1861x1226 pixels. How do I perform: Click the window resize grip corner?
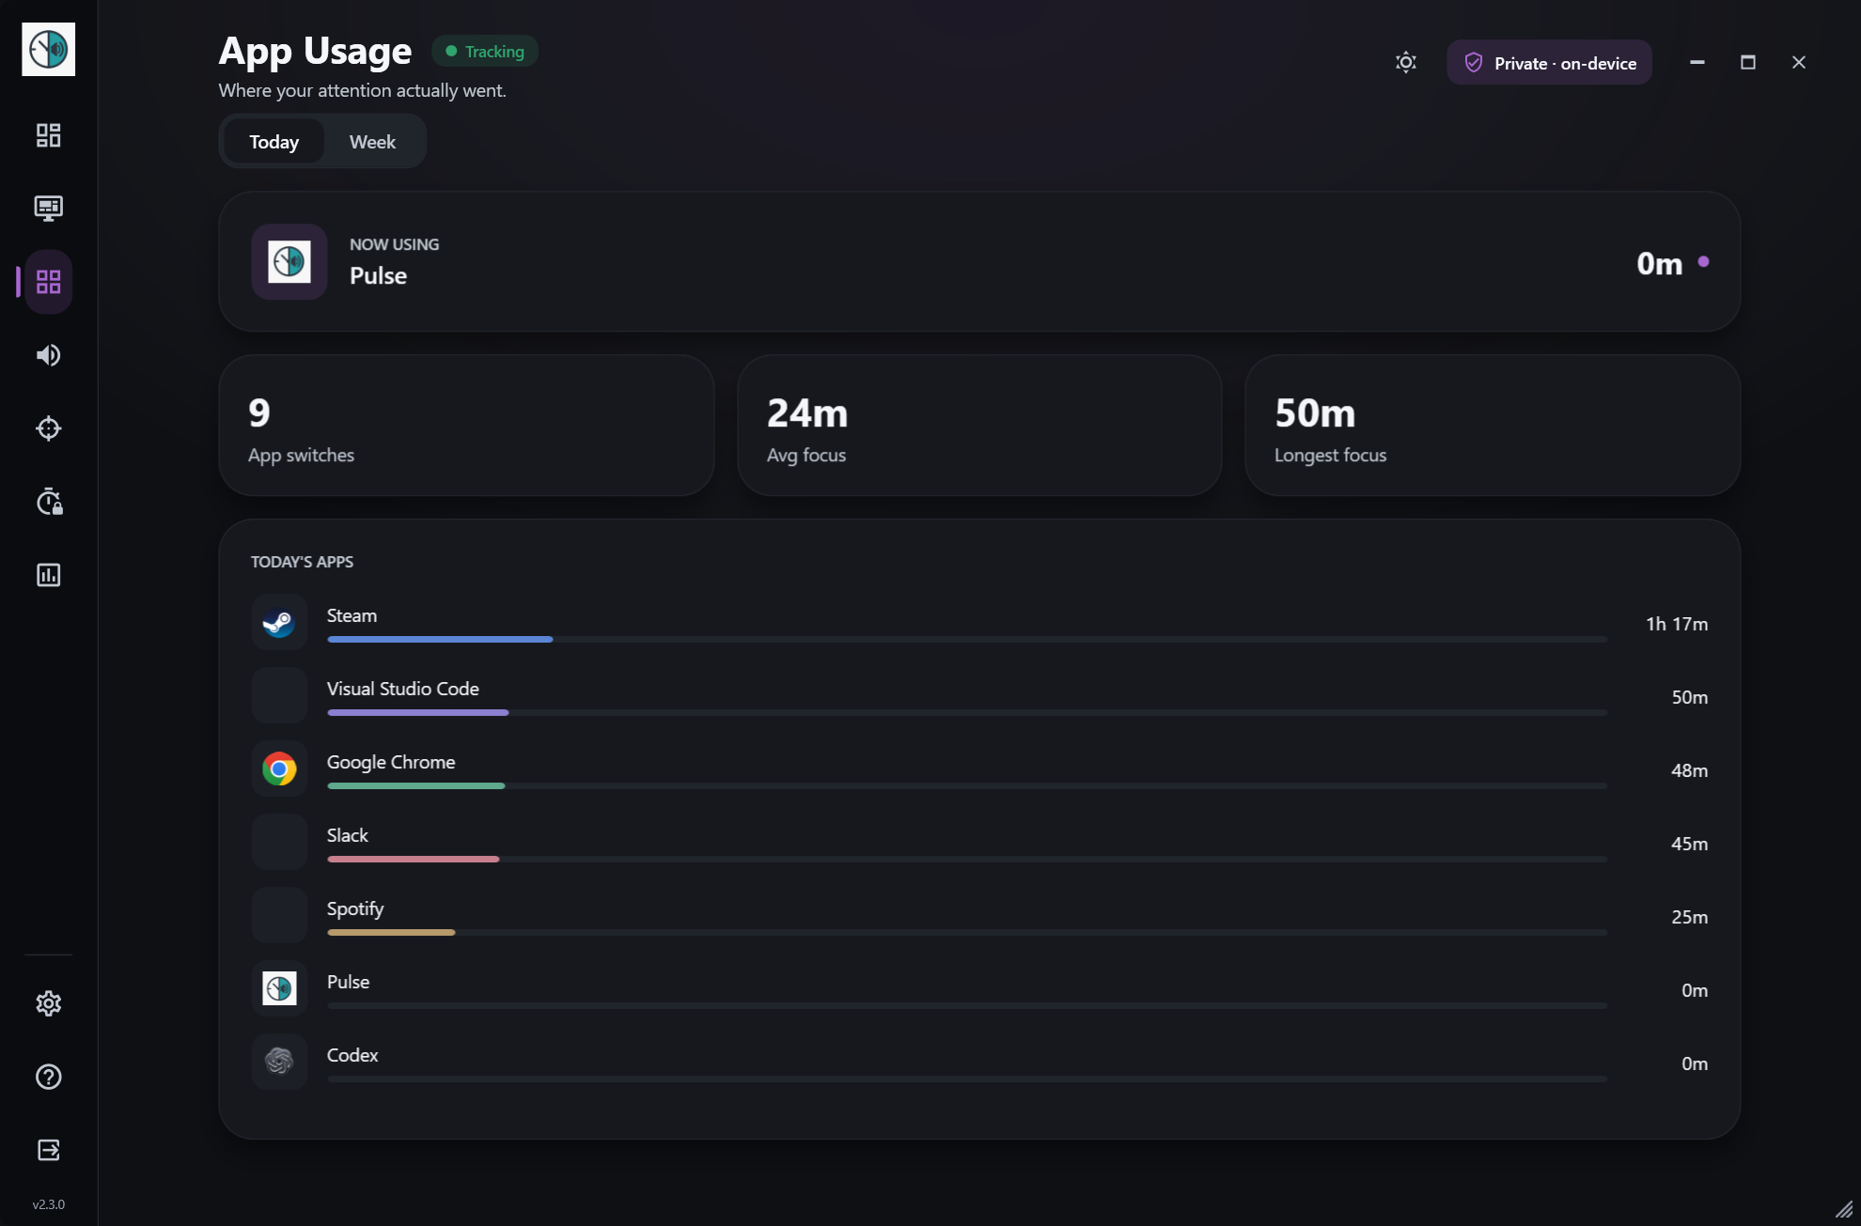(x=1844, y=1209)
